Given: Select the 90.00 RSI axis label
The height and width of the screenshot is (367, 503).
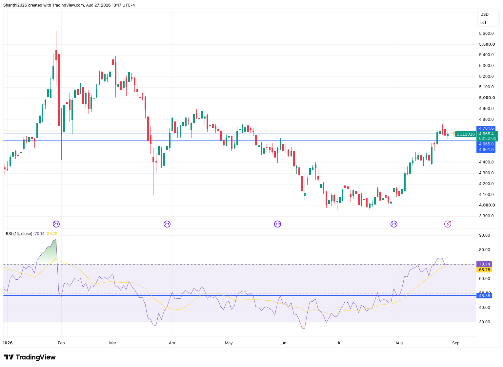Looking at the screenshot, I should click(484, 235).
